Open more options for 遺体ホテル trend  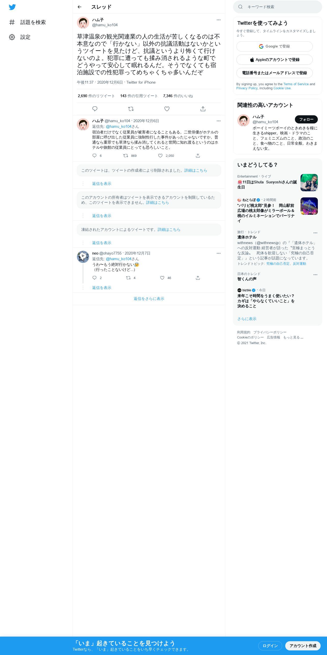click(315, 233)
